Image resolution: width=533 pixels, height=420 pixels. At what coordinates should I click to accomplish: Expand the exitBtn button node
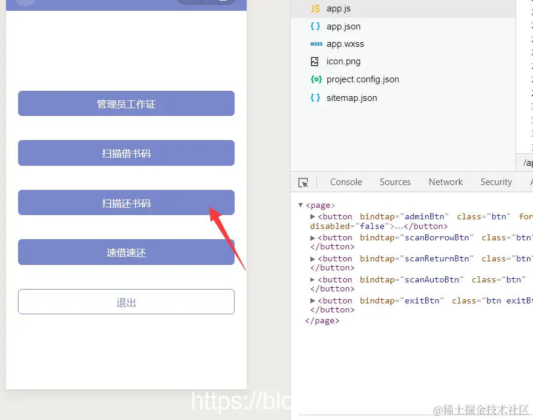click(313, 301)
